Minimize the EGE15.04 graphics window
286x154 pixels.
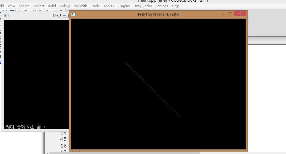tap(223, 14)
